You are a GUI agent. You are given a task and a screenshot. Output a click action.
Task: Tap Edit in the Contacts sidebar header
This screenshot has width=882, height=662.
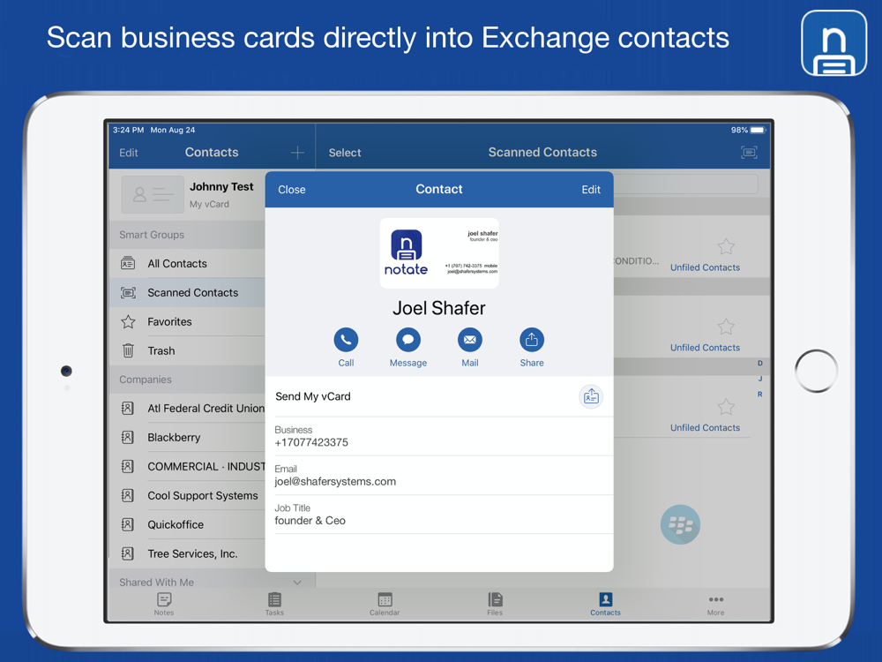click(128, 153)
